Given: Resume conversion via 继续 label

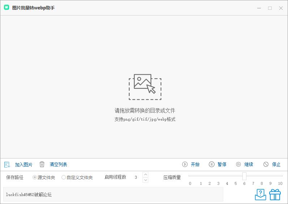Looking at the screenshot, I should click(x=249, y=164).
